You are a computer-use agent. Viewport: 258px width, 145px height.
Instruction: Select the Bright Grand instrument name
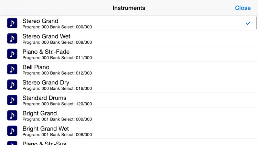click(x=40, y=113)
